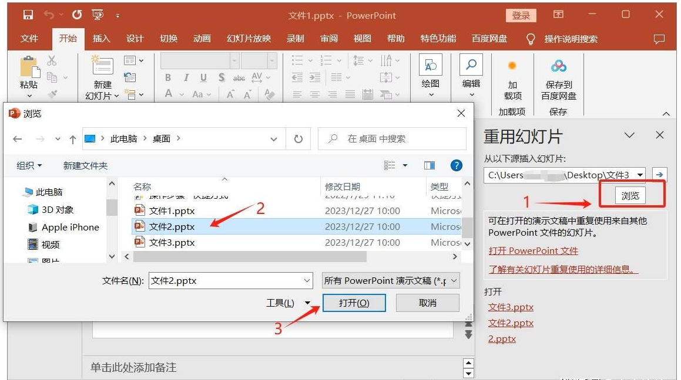Collapse the ribbon with the chevron
The image size is (681, 380).
click(666, 114)
